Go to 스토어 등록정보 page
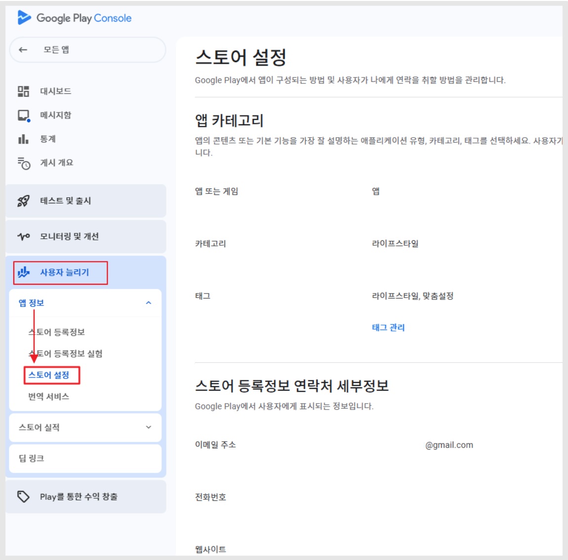Image resolution: width=568 pixels, height=560 pixels. [56, 332]
